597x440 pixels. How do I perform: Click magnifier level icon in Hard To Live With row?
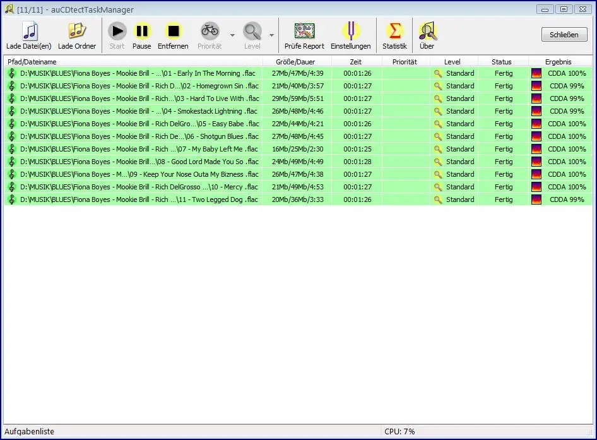[438, 98]
